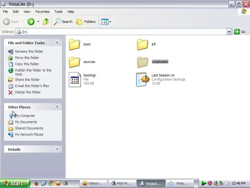
Task: Click Publish this folder to the Web
Action: click(x=33, y=72)
